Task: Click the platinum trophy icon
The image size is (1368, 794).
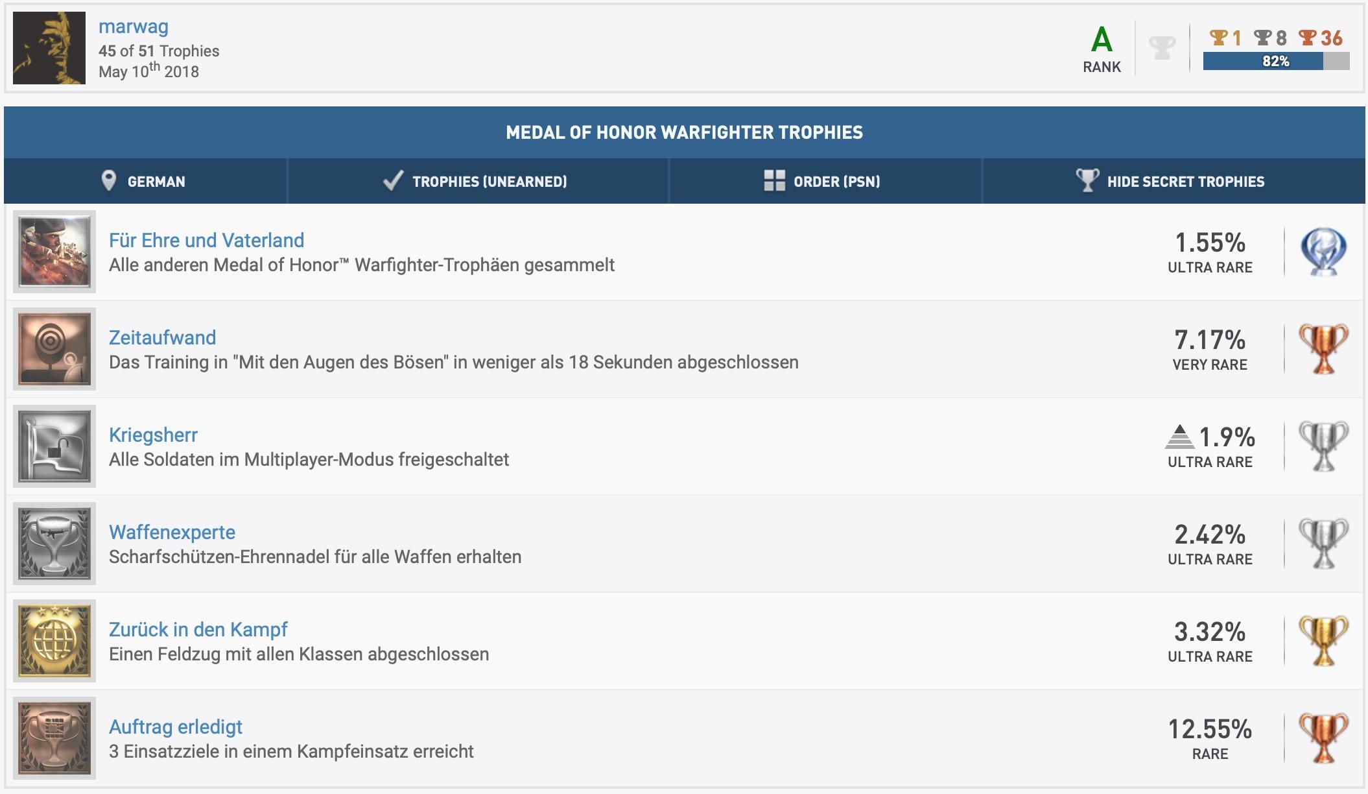Action: tap(1323, 252)
